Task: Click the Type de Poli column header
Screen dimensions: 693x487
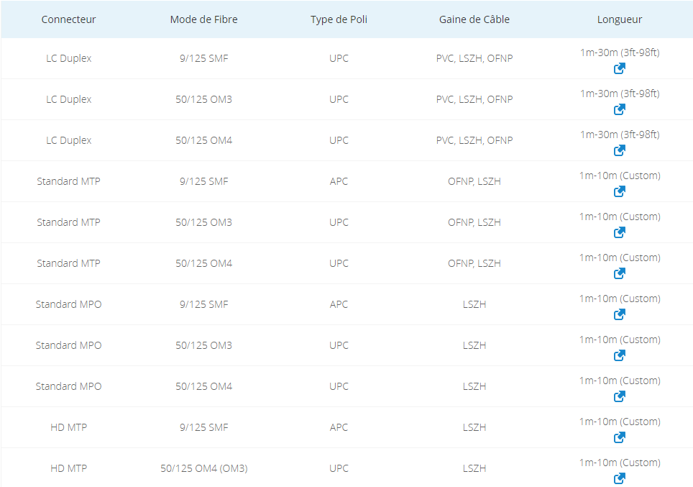Action: coord(339,19)
